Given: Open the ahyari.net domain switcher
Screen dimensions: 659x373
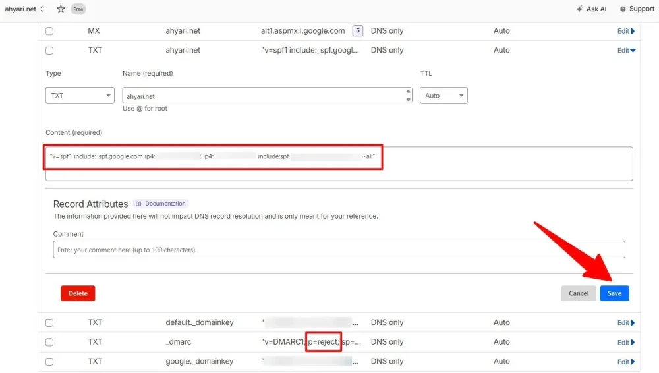Looking at the screenshot, I should coord(25,9).
